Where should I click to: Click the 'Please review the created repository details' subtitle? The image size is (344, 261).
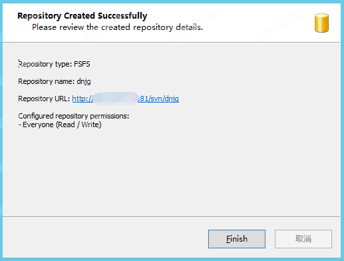click(117, 27)
